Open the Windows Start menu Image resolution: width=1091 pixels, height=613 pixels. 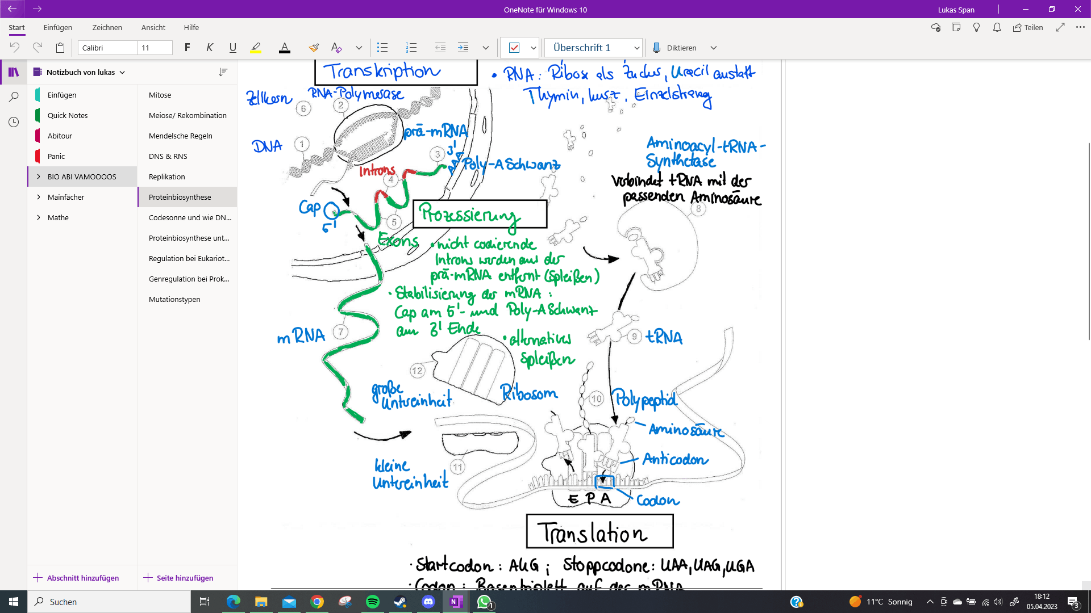tap(14, 602)
